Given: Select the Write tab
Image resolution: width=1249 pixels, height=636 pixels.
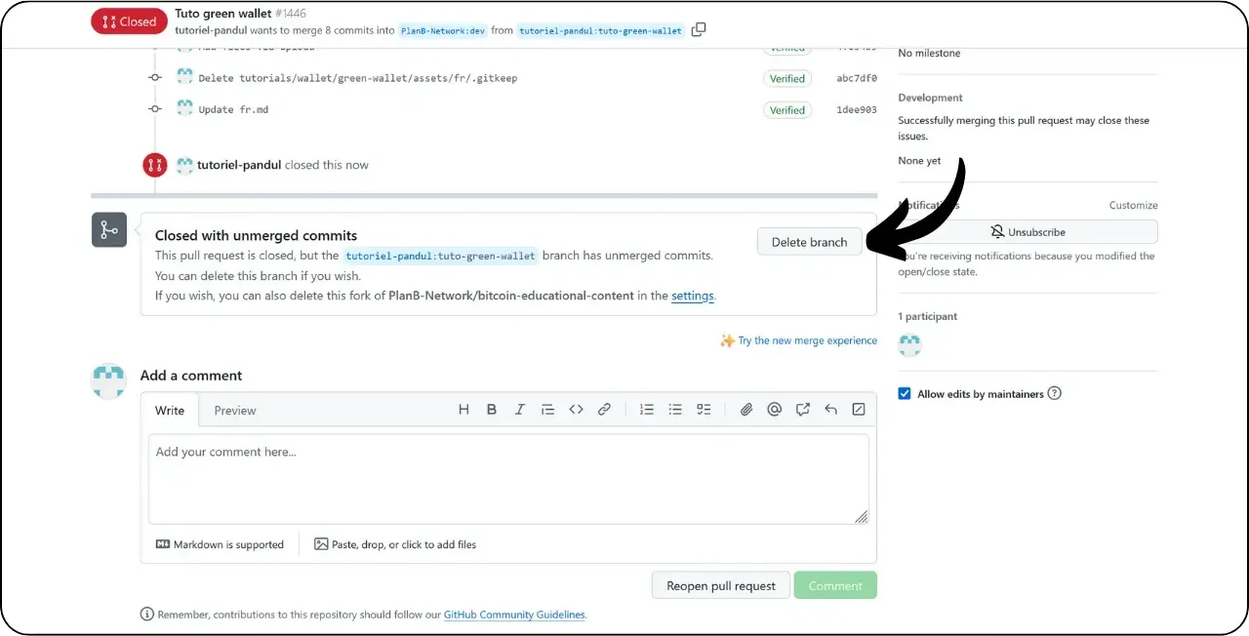Looking at the screenshot, I should (x=170, y=411).
